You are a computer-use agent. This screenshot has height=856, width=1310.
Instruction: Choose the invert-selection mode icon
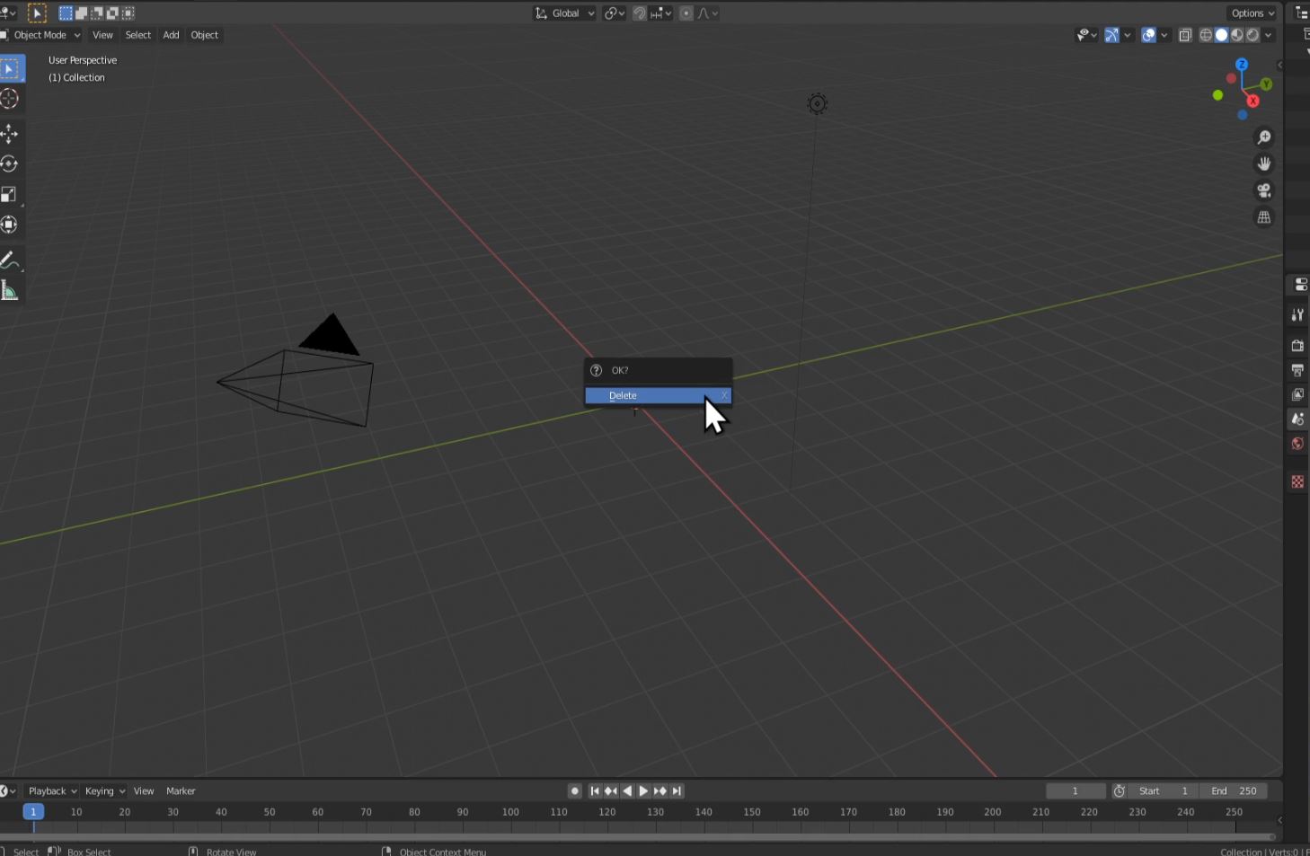click(x=112, y=13)
